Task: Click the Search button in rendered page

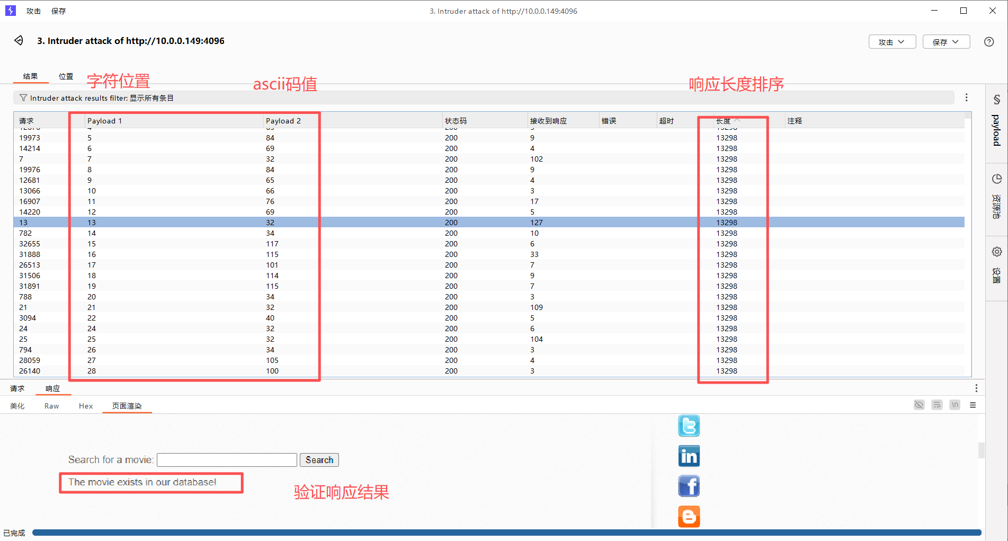Action: click(x=319, y=460)
